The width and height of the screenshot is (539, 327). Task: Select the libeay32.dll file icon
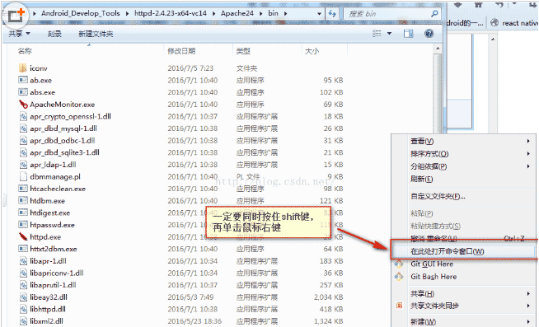click(23, 297)
